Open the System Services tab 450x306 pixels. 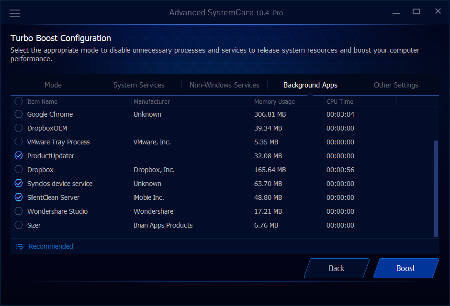coord(139,85)
